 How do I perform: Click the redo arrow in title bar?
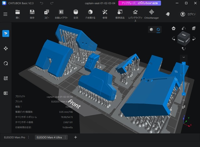52,3
